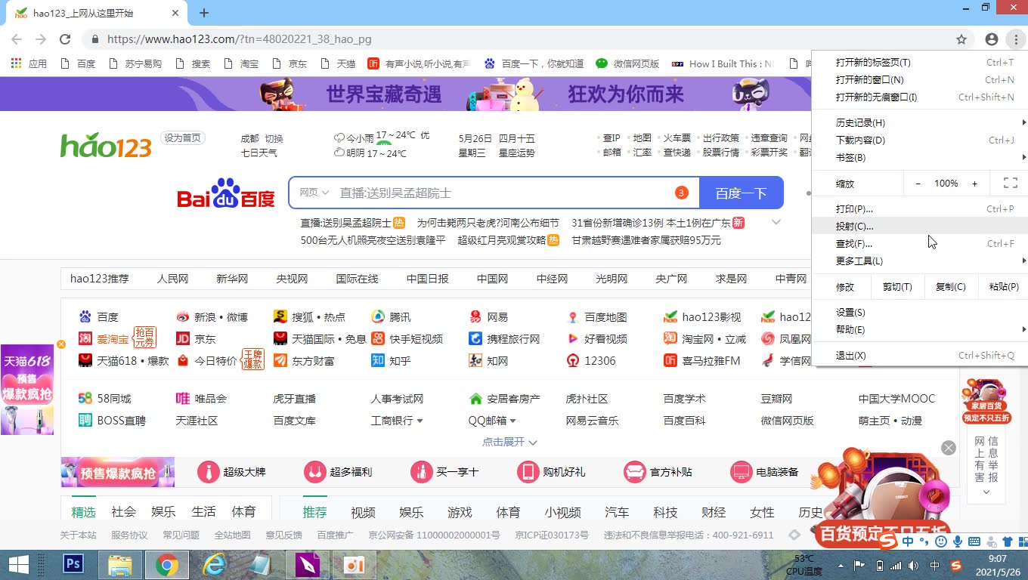Click the browser back arrow
Screen dimensions: 1028x580
pos(17,39)
